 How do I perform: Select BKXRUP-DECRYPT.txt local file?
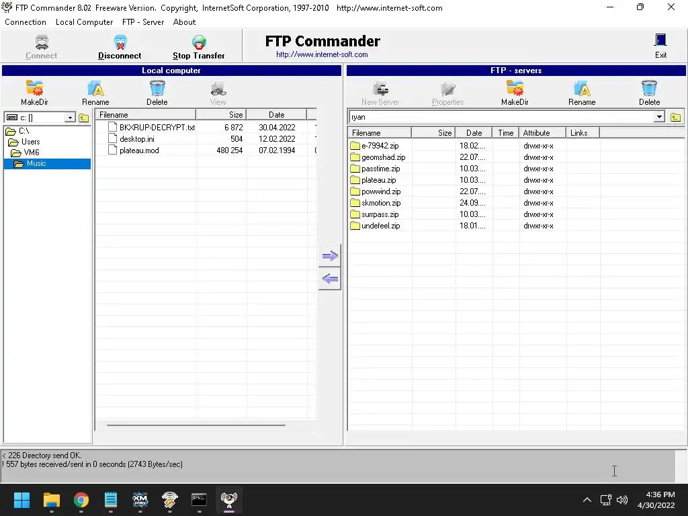point(157,127)
